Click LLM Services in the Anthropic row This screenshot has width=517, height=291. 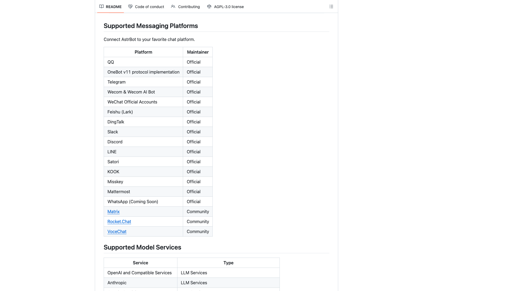point(228,283)
